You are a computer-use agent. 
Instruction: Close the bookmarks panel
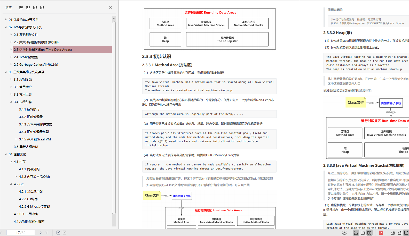(111, 7)
